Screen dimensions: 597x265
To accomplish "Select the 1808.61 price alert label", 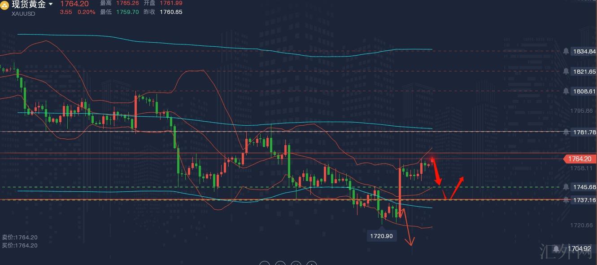I will (584, 91).
